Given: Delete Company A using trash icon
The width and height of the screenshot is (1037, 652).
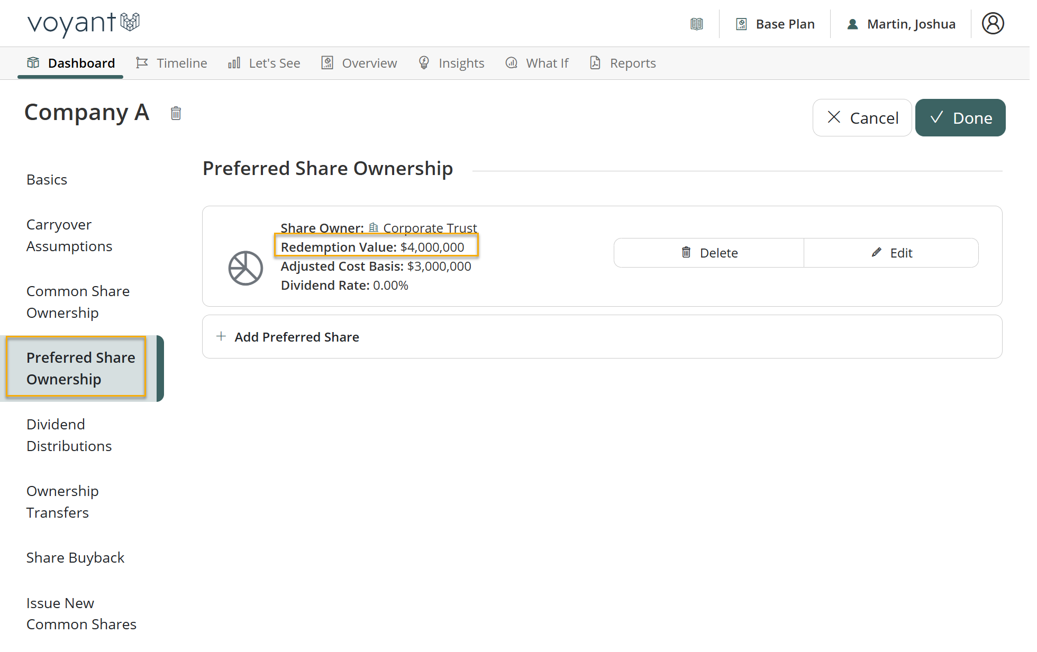Looking at the screenshot, I should 176,113.
